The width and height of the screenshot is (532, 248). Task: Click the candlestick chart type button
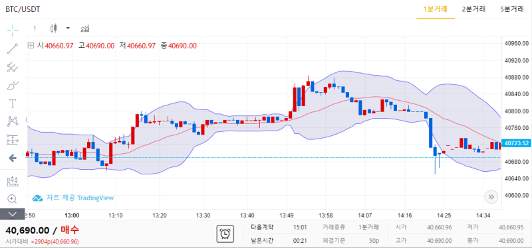(53, 28)
